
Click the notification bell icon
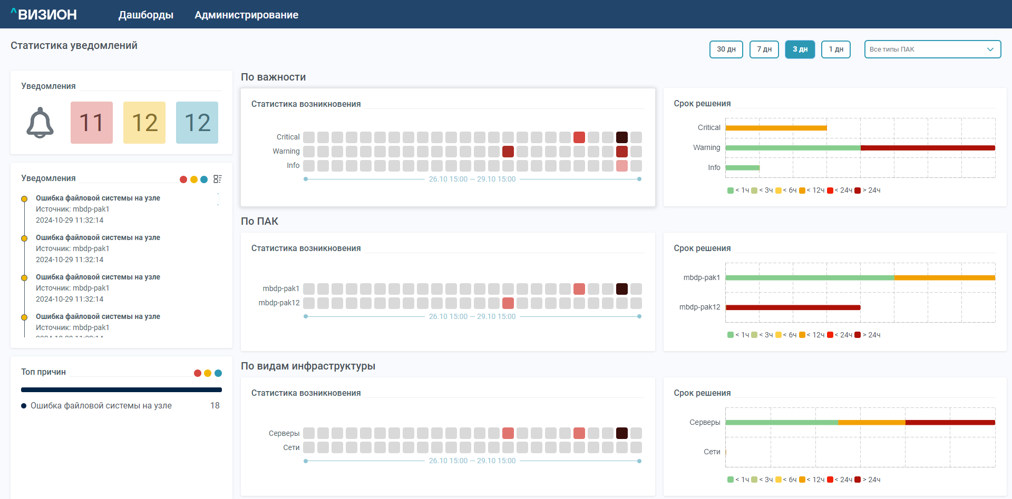(x=40, y=123)
